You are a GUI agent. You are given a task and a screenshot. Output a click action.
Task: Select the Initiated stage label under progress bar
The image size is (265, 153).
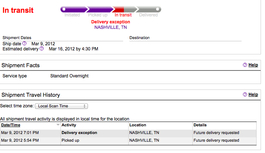[72, 15]
